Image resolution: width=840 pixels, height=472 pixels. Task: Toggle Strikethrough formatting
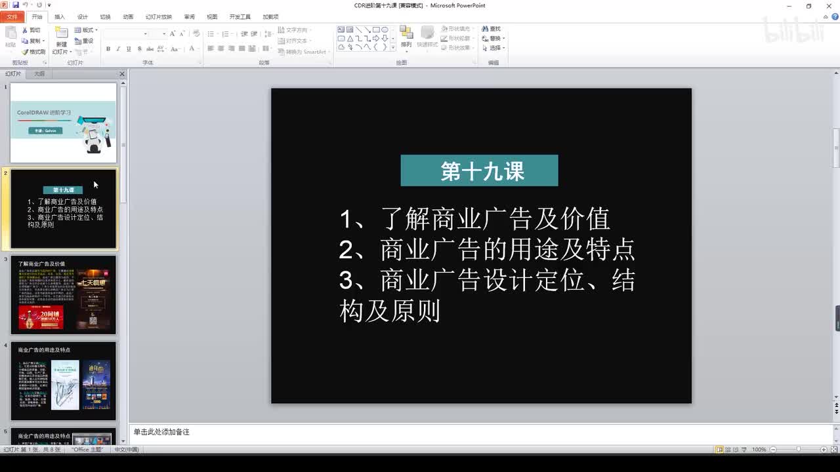click(x=150, y=49)
